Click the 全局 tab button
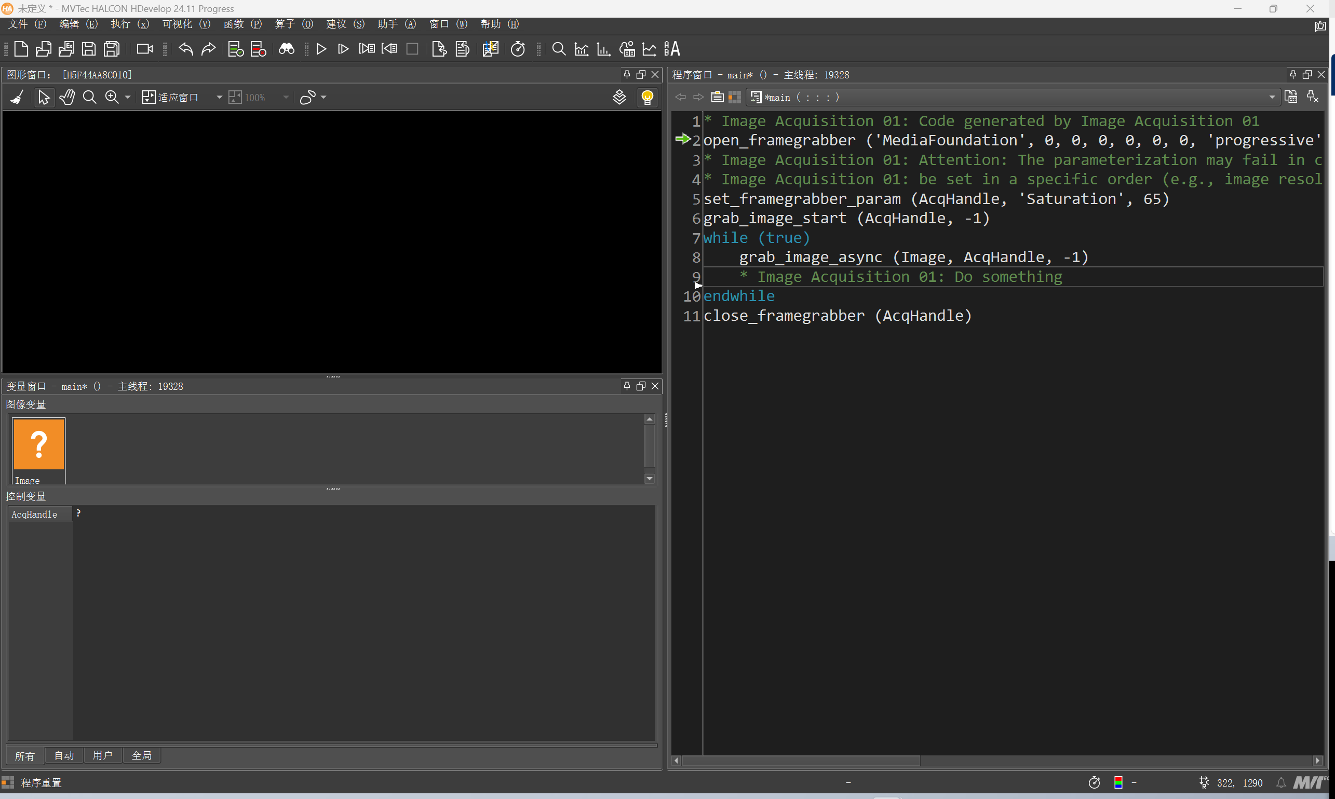Viewport: 1335px width, 799px height. 142,755
